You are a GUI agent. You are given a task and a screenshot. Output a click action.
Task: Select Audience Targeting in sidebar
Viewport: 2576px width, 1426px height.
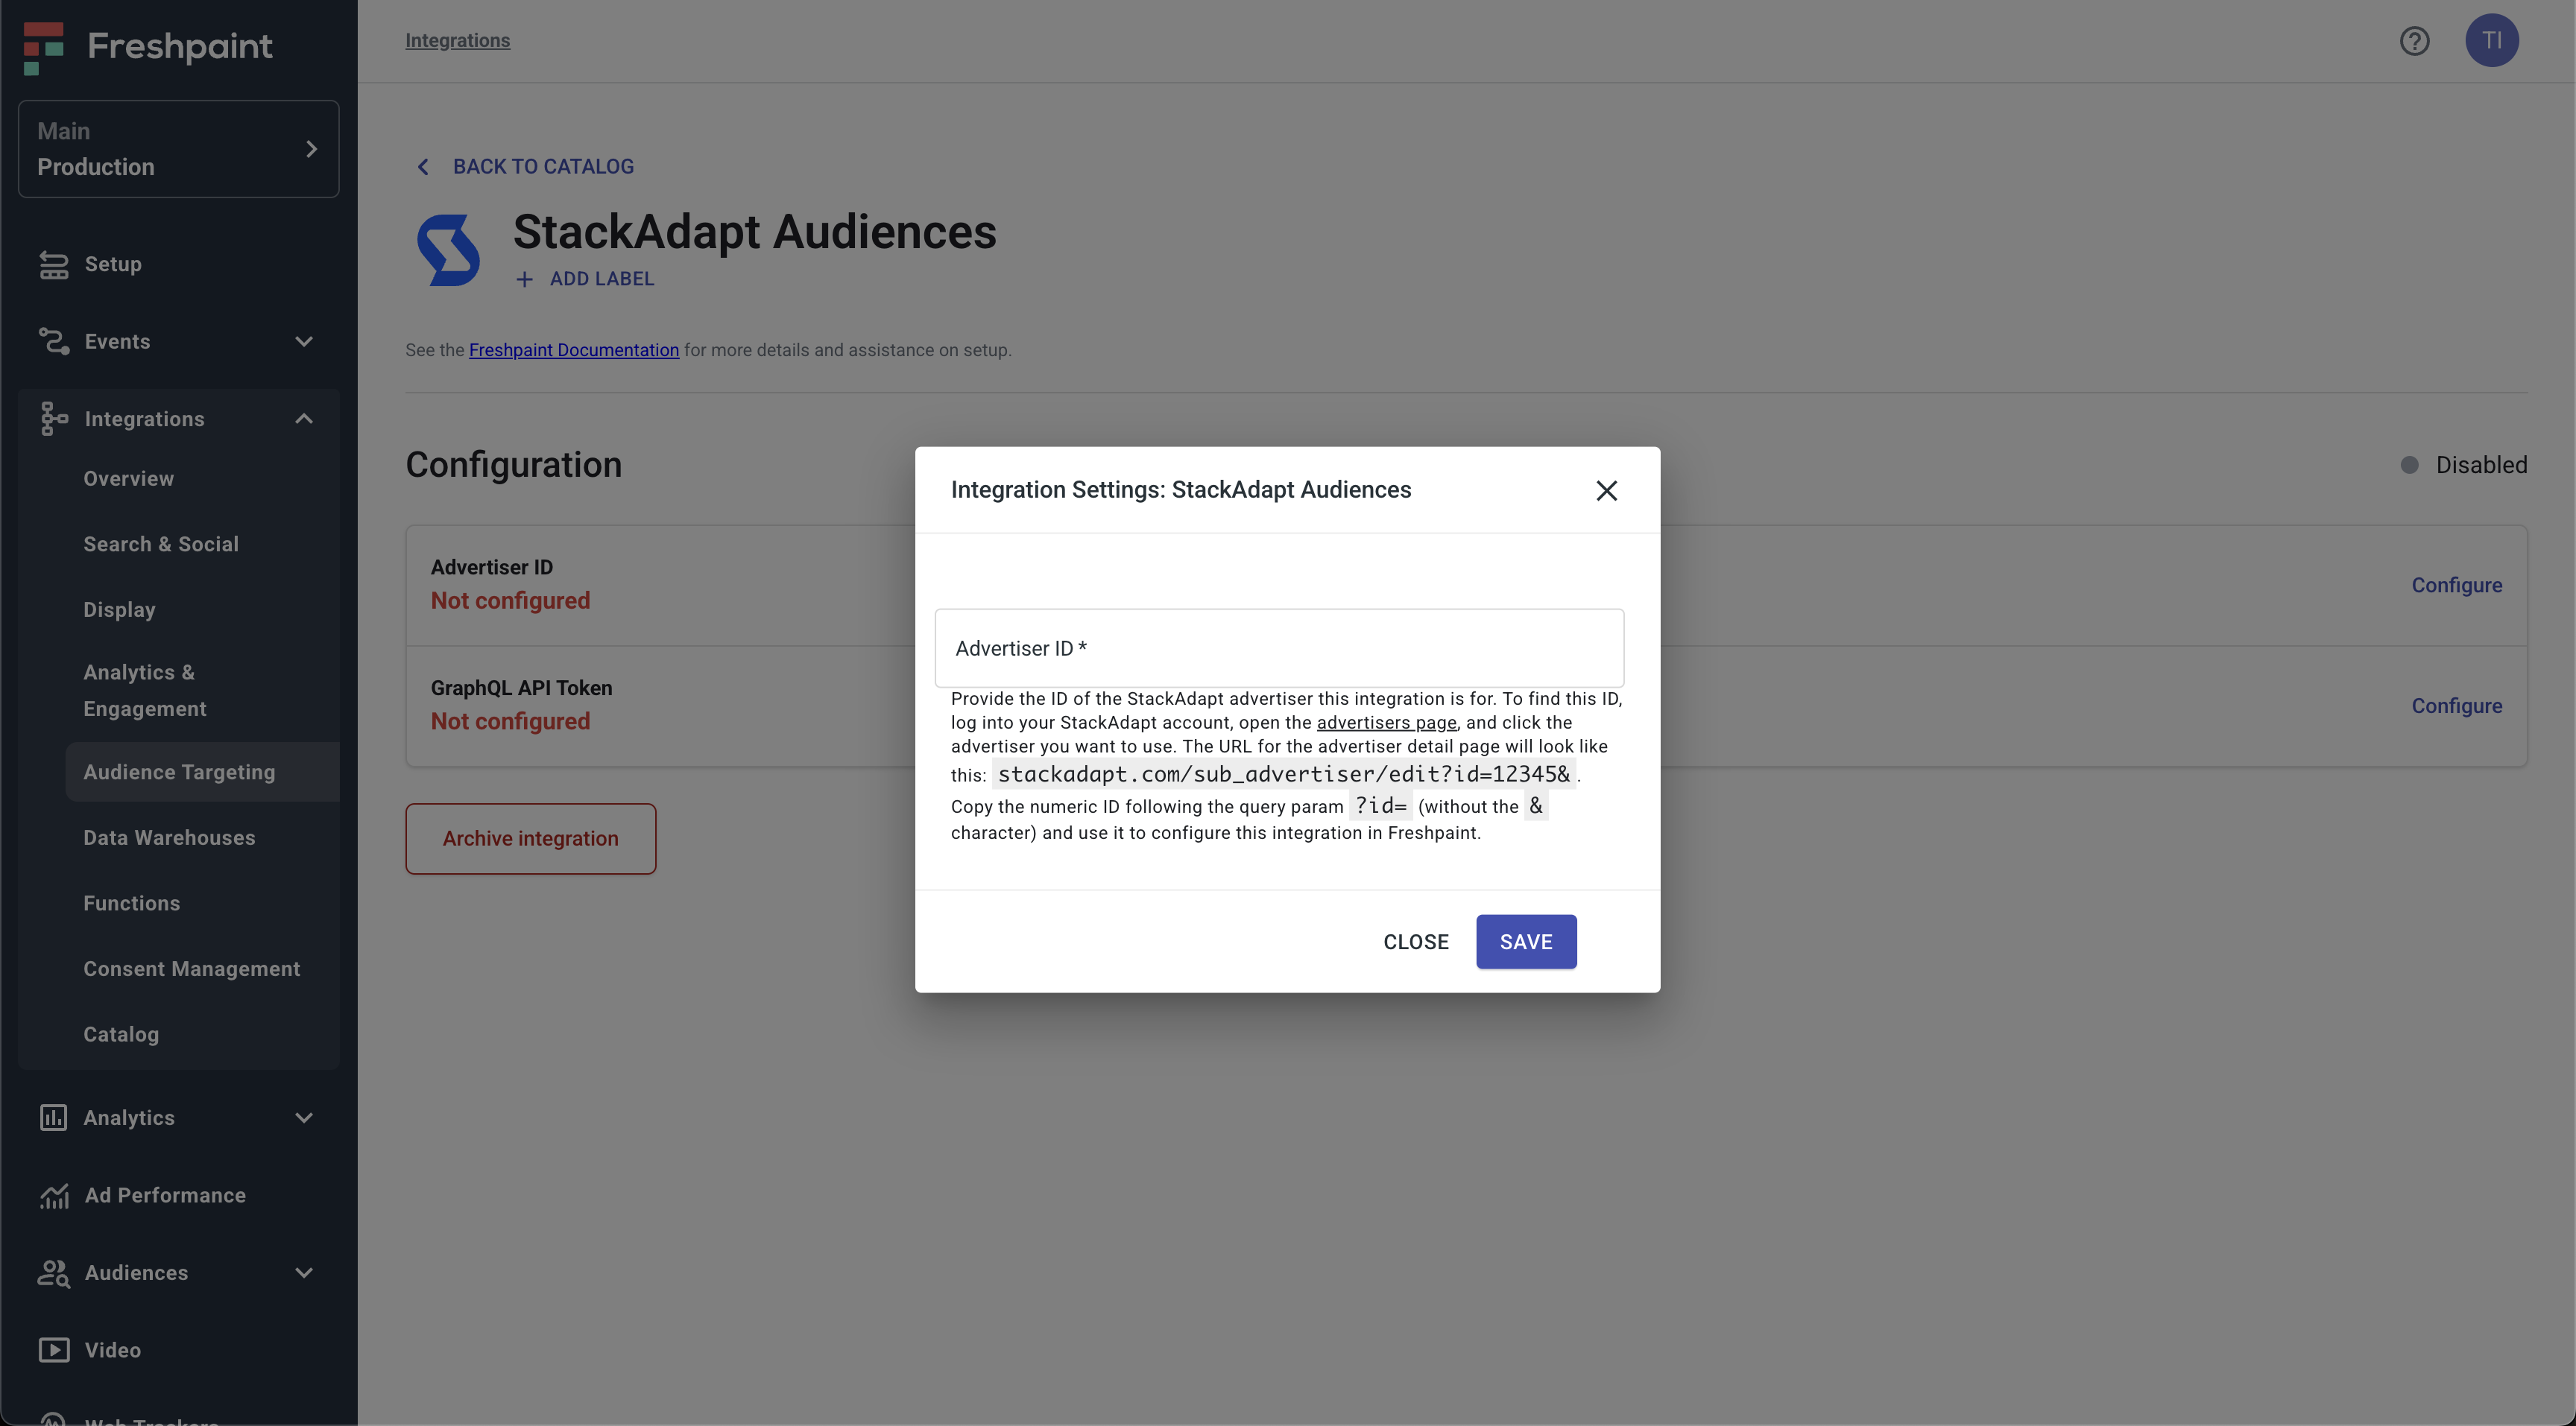(x=179, y=771)
